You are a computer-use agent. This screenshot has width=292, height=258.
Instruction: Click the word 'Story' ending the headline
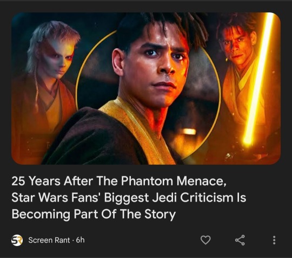160,214
